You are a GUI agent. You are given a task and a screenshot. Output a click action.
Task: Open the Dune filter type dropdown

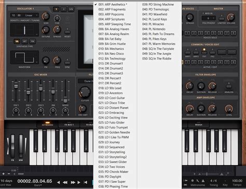(x=86, y=81)
